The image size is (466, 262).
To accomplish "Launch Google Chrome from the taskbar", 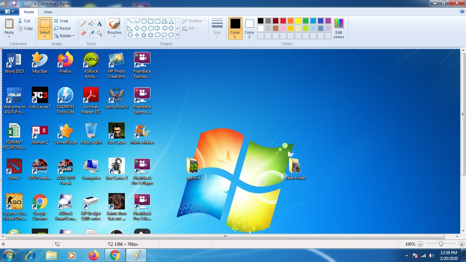I will pyautogui.click(x=115, y=255).
